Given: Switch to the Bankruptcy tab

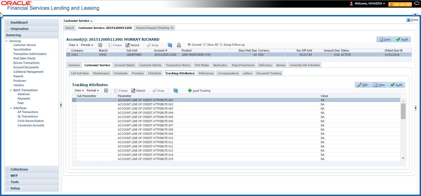Looking at the screenshot, I should [220, 65].
